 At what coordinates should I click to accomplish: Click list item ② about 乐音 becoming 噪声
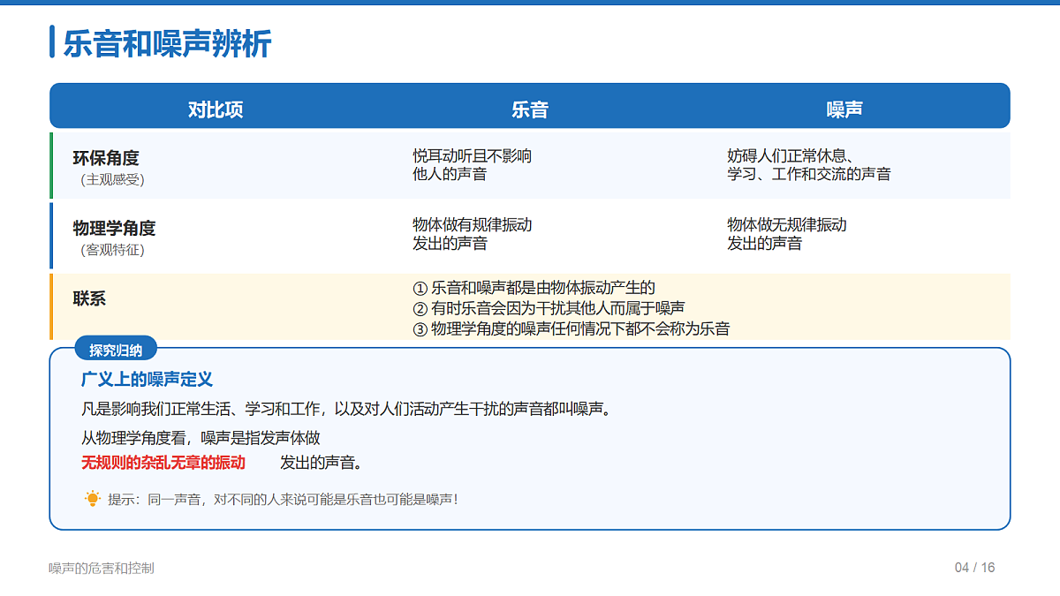pos(549,308)
